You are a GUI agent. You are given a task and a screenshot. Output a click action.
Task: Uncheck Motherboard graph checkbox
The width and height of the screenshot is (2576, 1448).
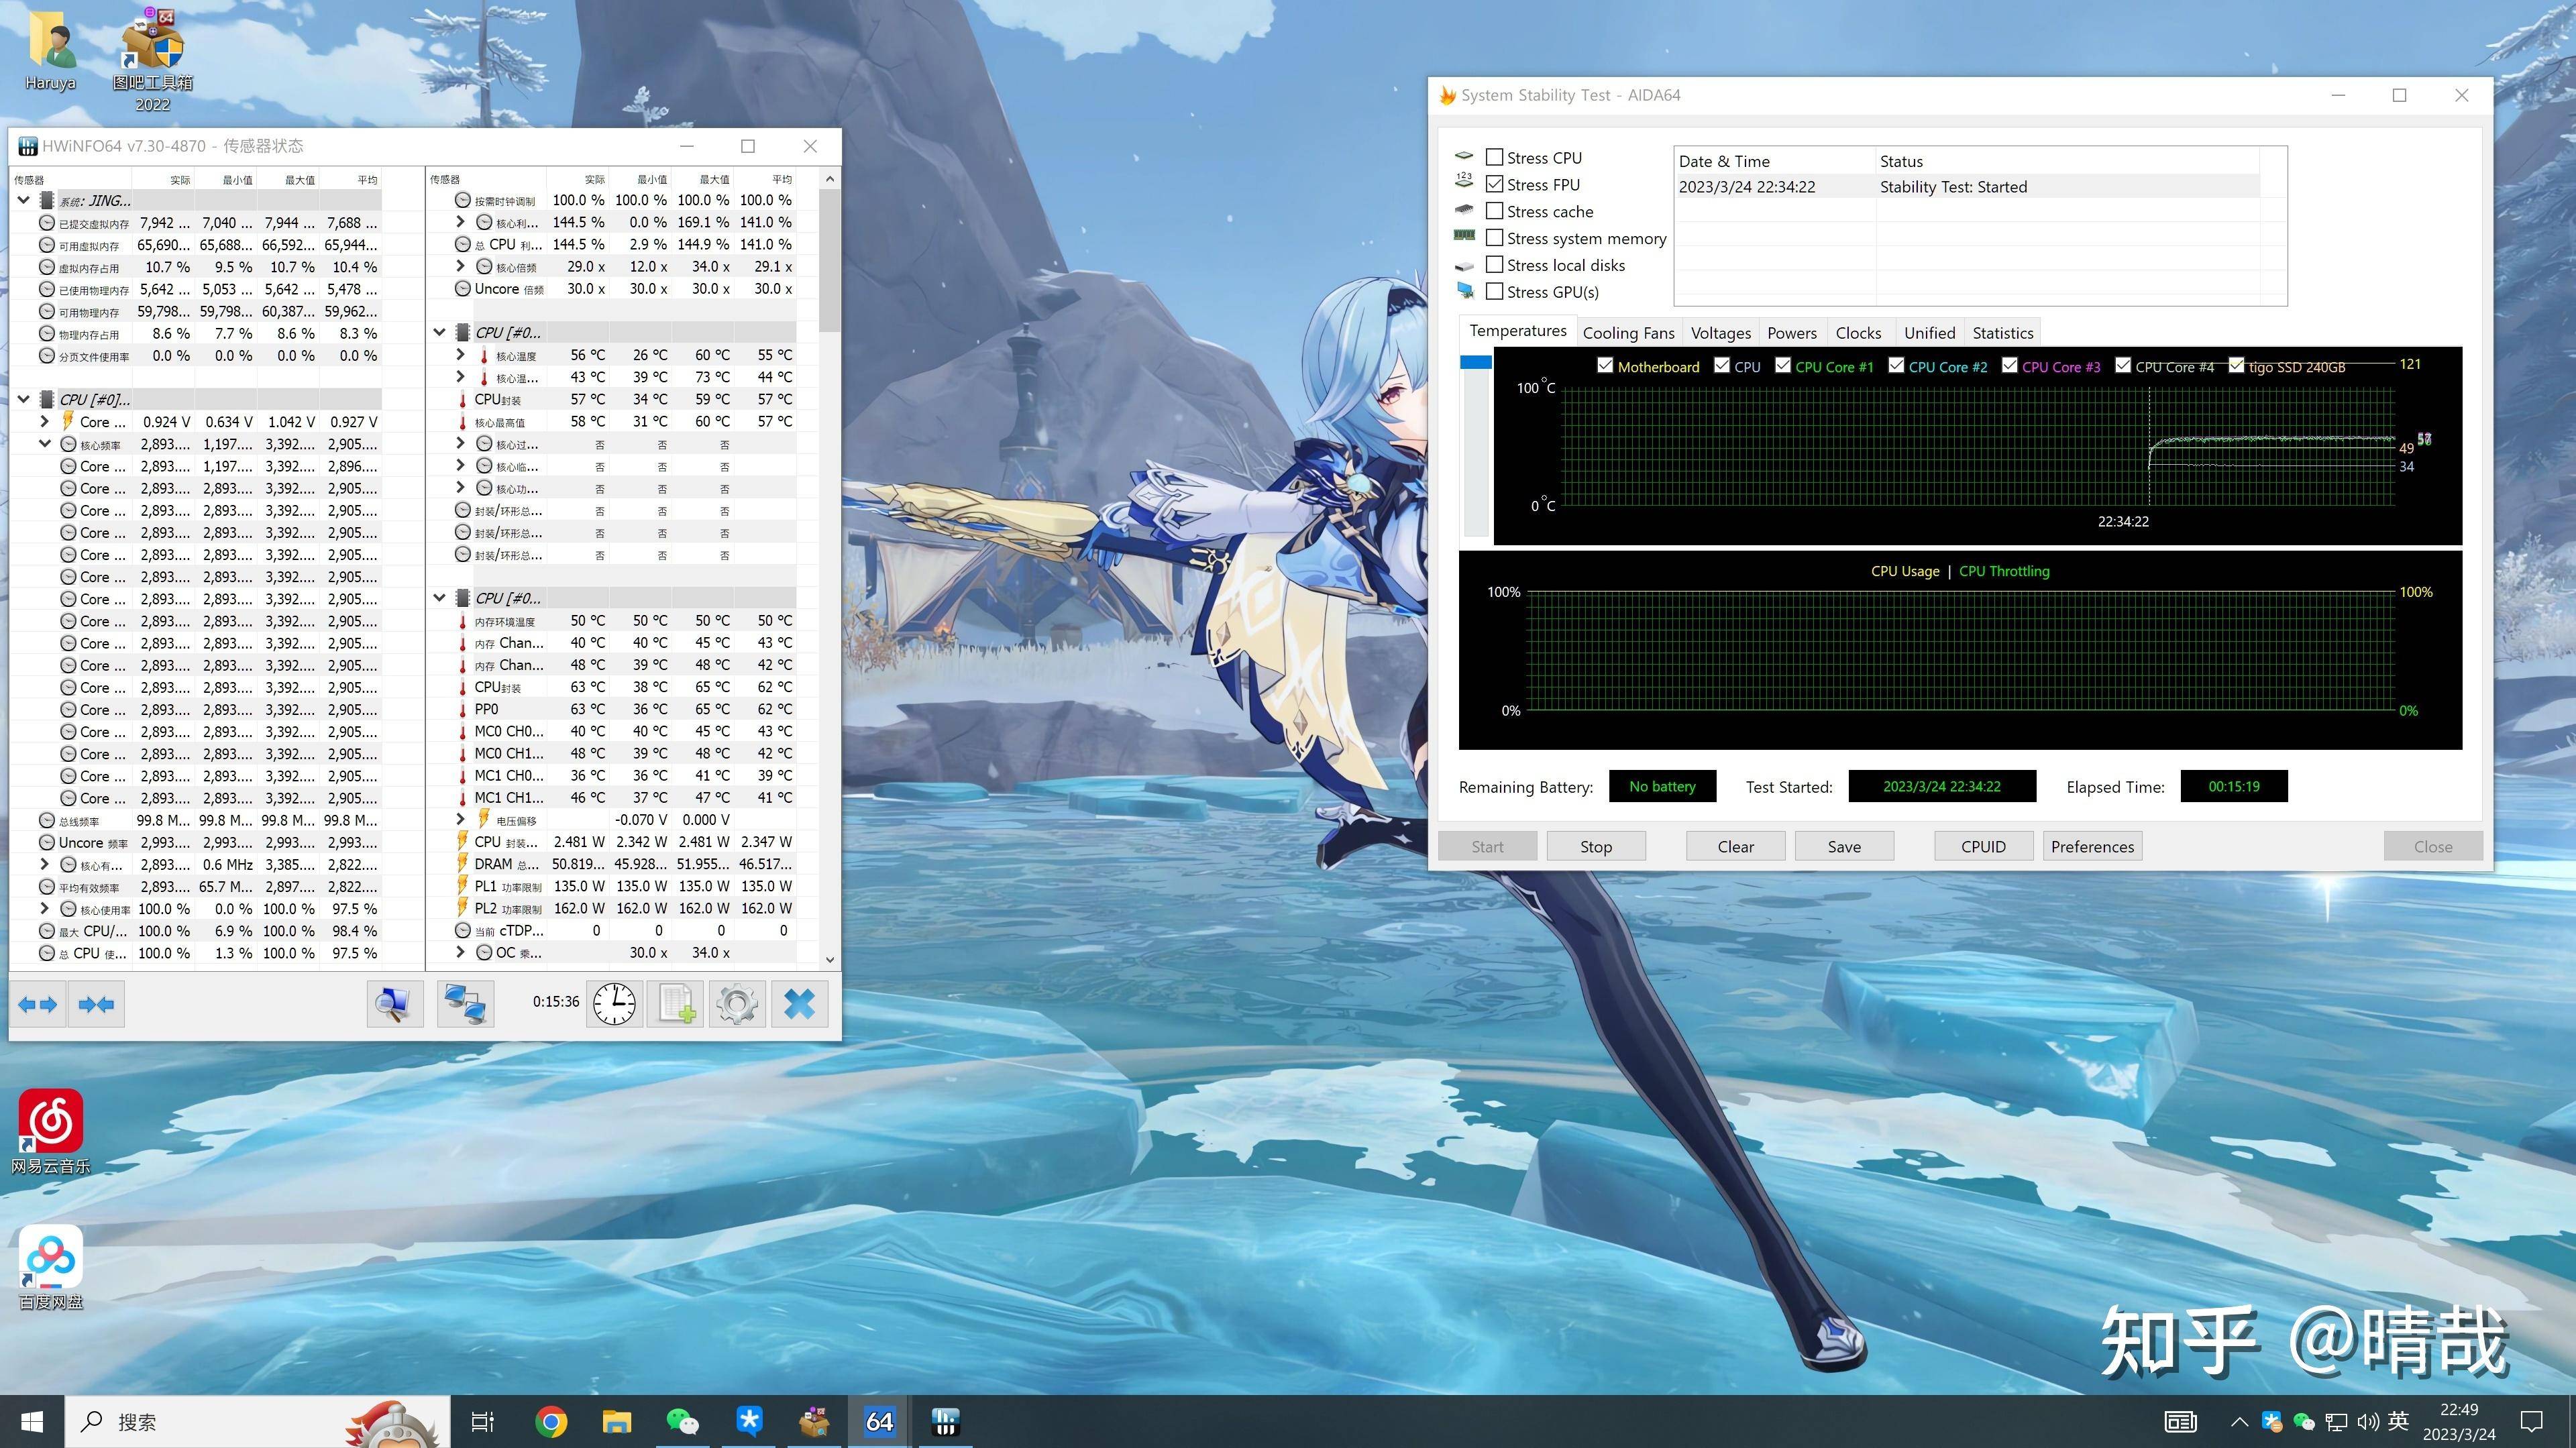click(1605, 366)
